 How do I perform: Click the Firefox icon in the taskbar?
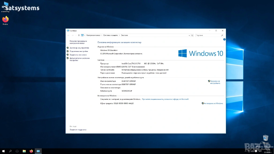(31, 151)
